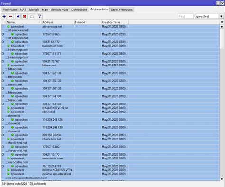
Task: Open the Connections tab
Action: click(x=79, y=10)
